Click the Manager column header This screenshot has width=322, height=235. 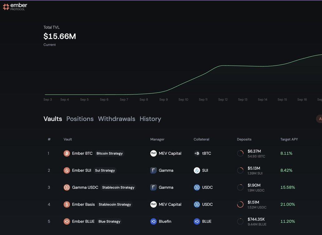(157, 139)
